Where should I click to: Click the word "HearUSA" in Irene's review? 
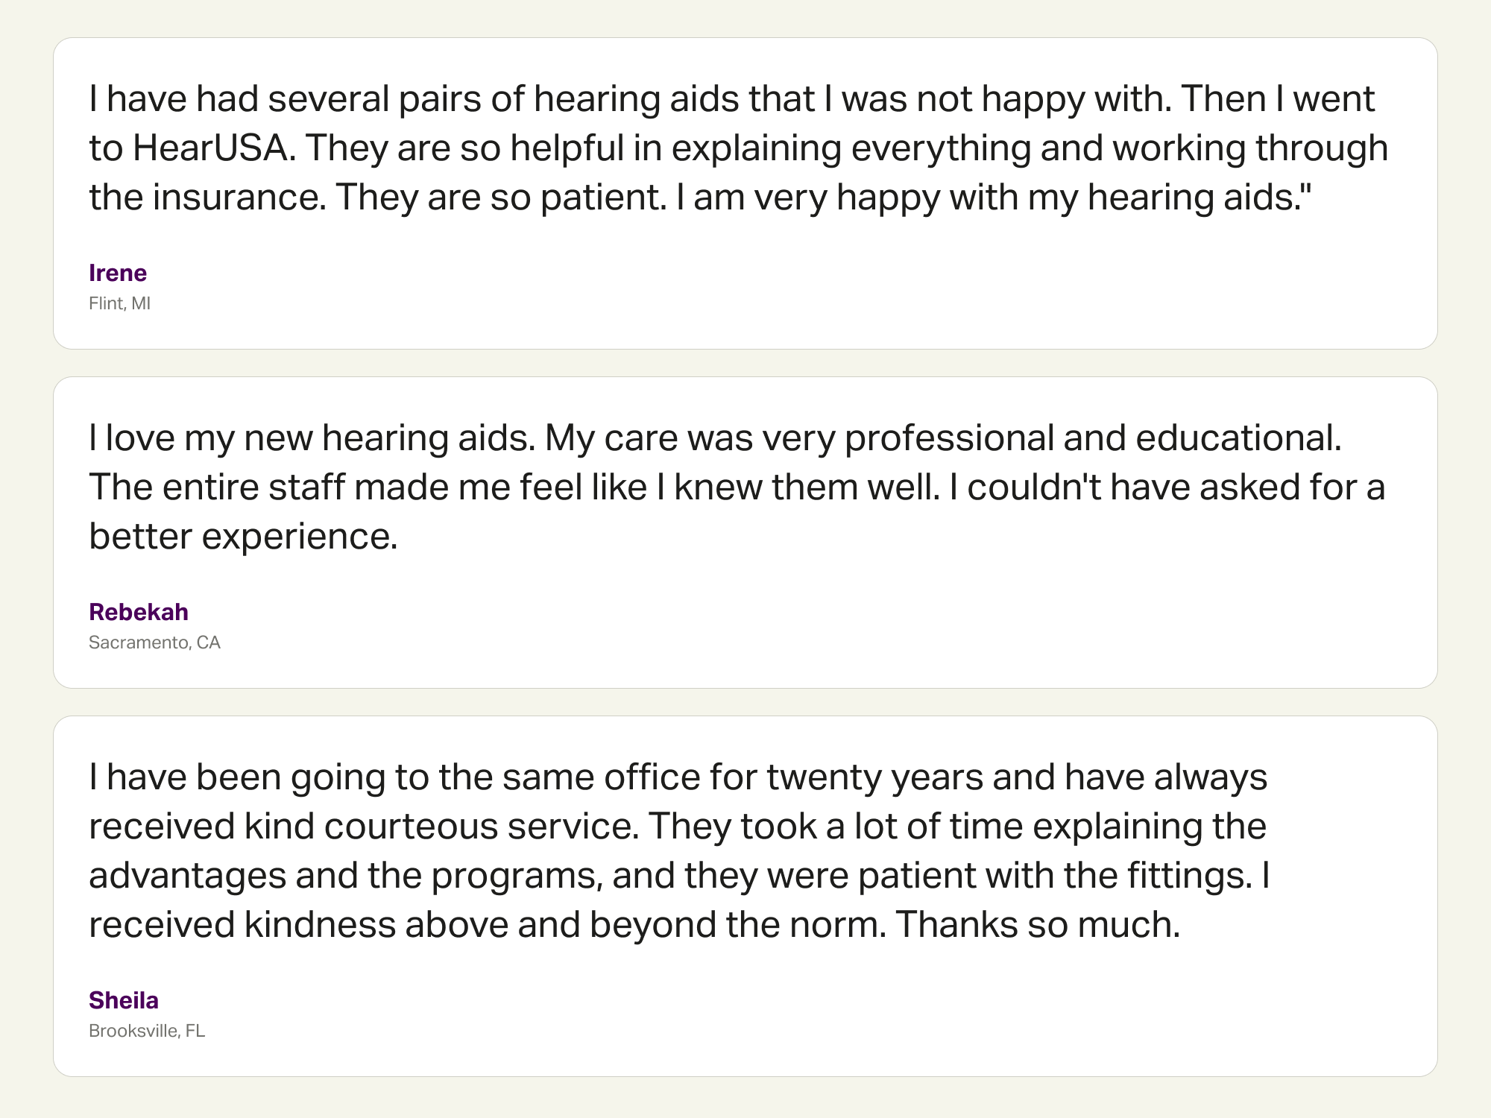pyautogui.click(x=210, y=148)
